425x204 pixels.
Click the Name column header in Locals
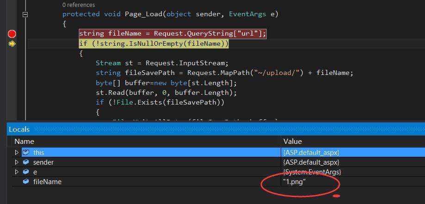tap(24, 142)
